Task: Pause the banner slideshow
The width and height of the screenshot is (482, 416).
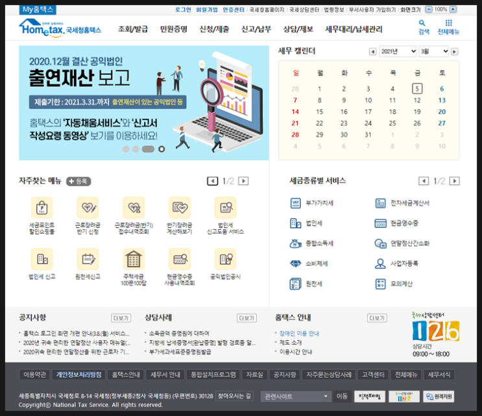Action: (162, 149)
